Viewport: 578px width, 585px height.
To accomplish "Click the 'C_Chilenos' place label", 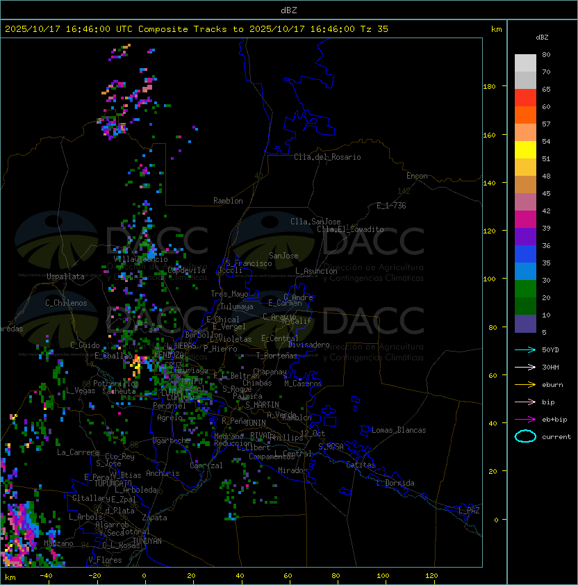I will [x=66, y=303].
